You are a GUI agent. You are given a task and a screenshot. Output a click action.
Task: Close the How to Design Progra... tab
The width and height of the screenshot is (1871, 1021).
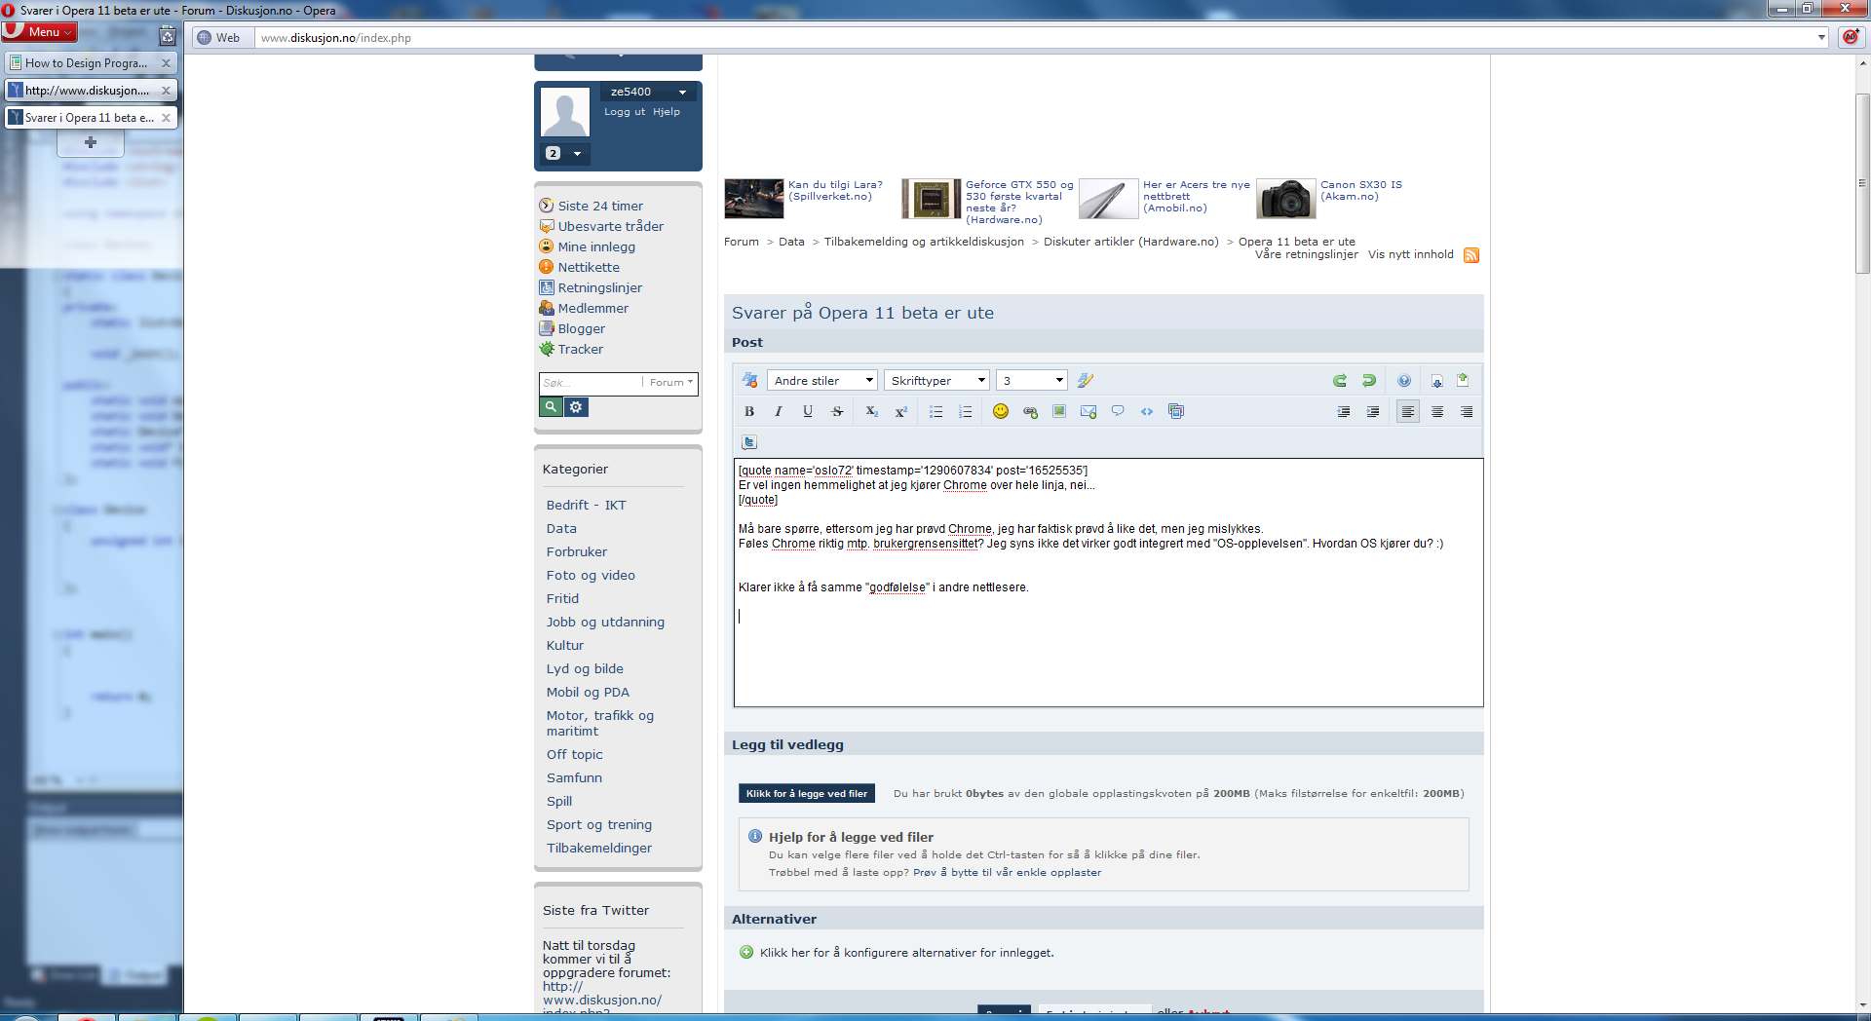click(x=166, y=63)
